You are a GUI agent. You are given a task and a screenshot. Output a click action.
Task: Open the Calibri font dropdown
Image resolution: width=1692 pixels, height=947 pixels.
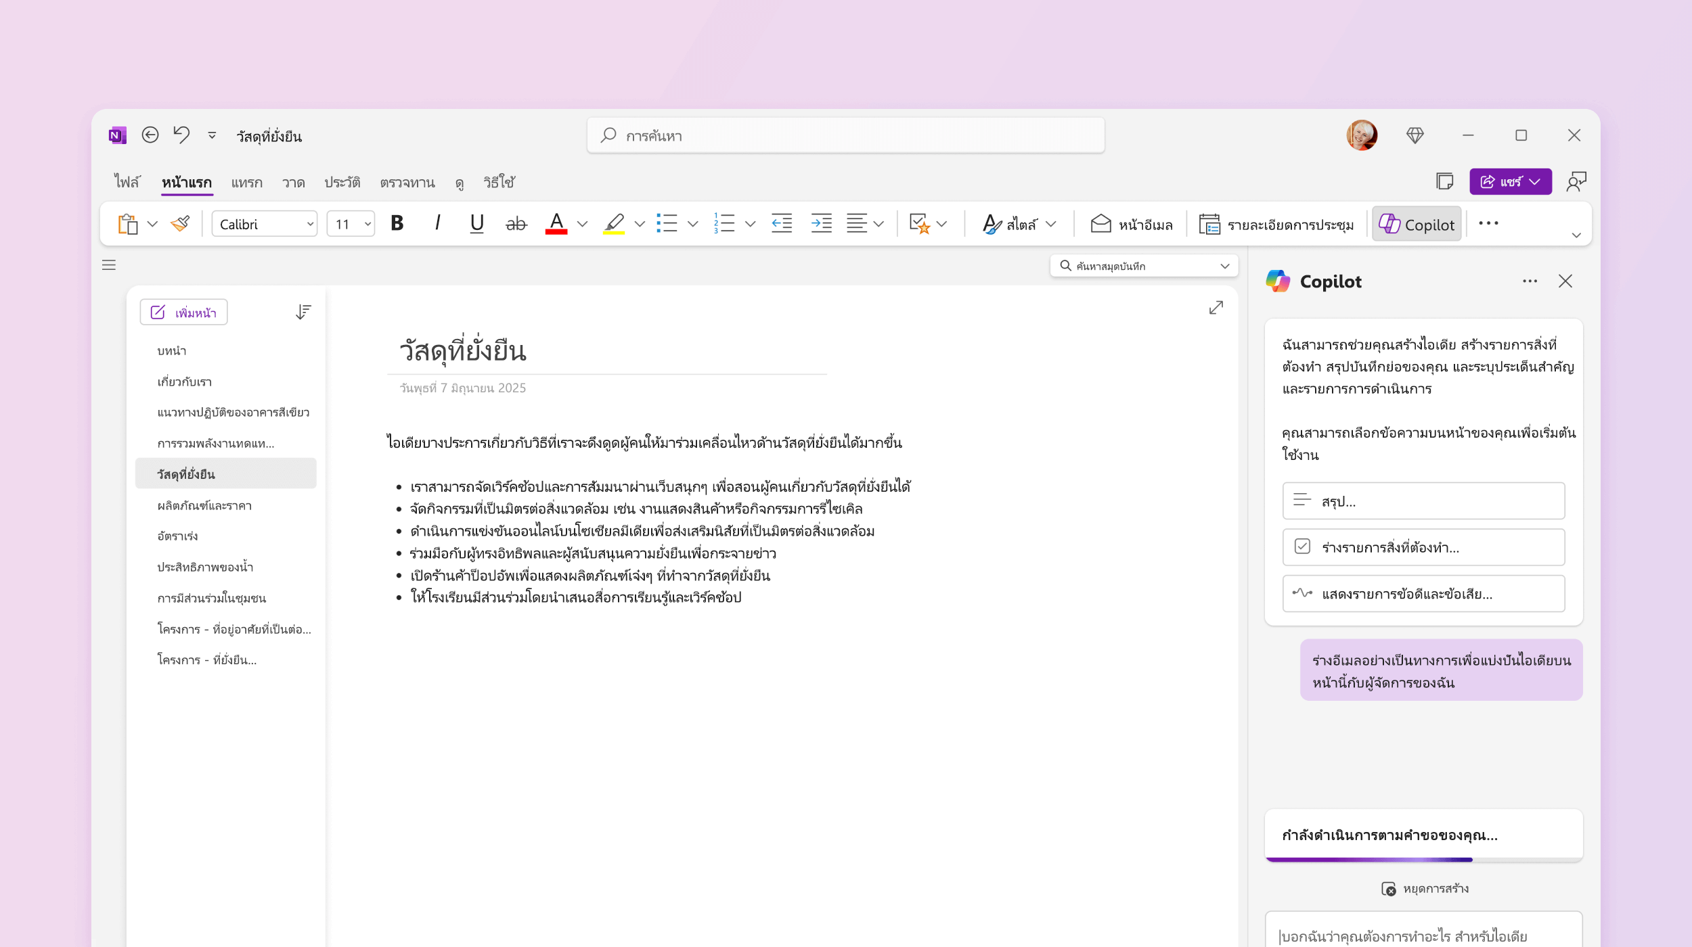[265, 224]
